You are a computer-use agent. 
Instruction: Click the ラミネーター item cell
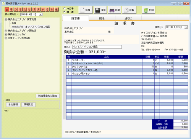(x=107, y=60)
